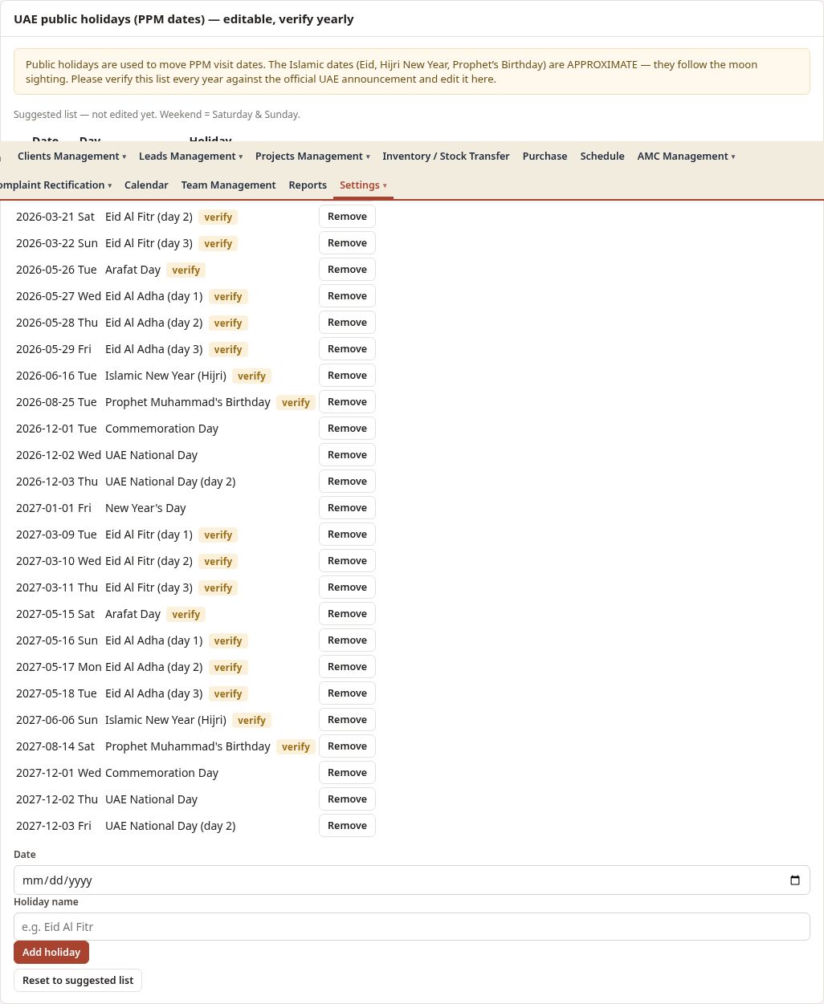Expand Clients Management dropdown menu

coord(72,156)
